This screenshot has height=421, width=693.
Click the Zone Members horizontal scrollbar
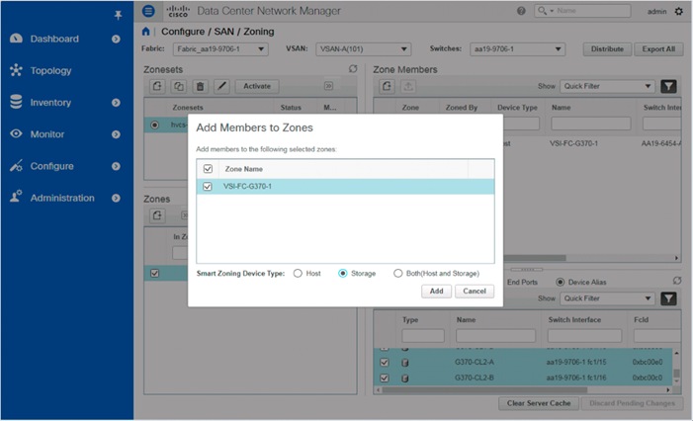(536, 258)
